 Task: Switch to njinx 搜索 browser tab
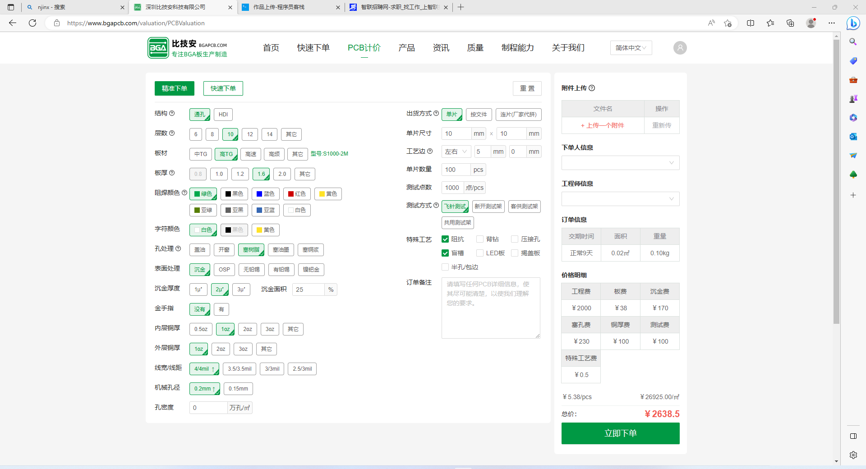(74, 7)
